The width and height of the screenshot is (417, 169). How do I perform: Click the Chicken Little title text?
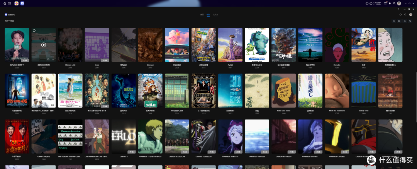[70, 65]
